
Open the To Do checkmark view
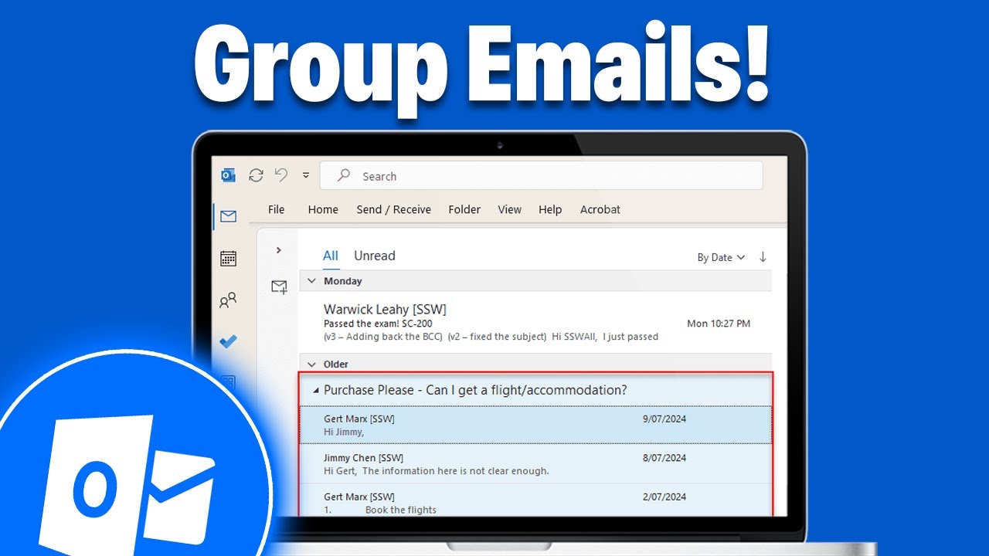pos(228,341)
